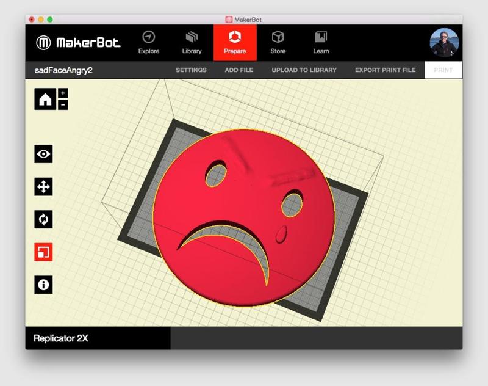Screen dimensions: 488x386
Task: Click the sadFaceAngry2 file name
Action: click(63, 70)
